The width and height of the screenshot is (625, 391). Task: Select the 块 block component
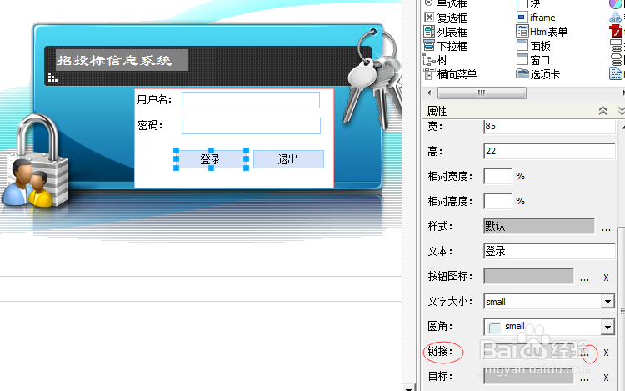click(529, 4)
